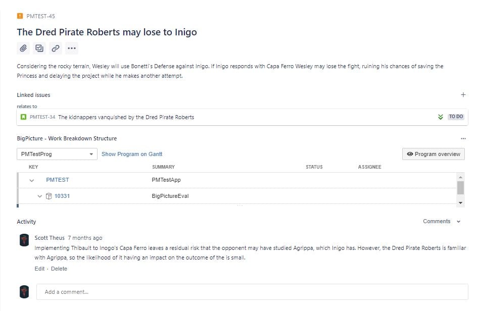The height and width of the screenshot is (311, 478).
Task: Click the create subtask checklist icon
Action: pos(39,48)
